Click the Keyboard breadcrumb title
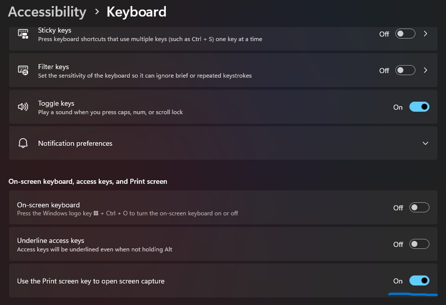 click(x=136, y=12)
